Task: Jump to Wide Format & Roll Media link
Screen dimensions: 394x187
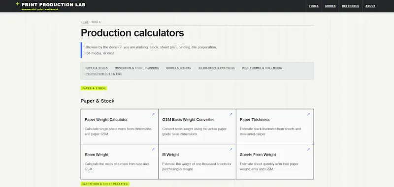Action: point(262,68)
